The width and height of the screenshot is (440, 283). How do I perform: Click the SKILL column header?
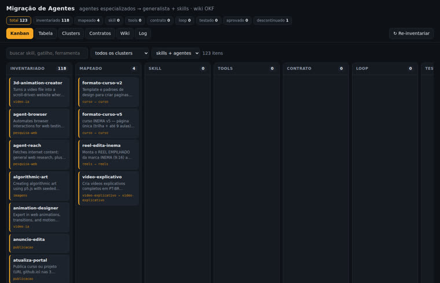pyautogui.click(x=178, y=68)
